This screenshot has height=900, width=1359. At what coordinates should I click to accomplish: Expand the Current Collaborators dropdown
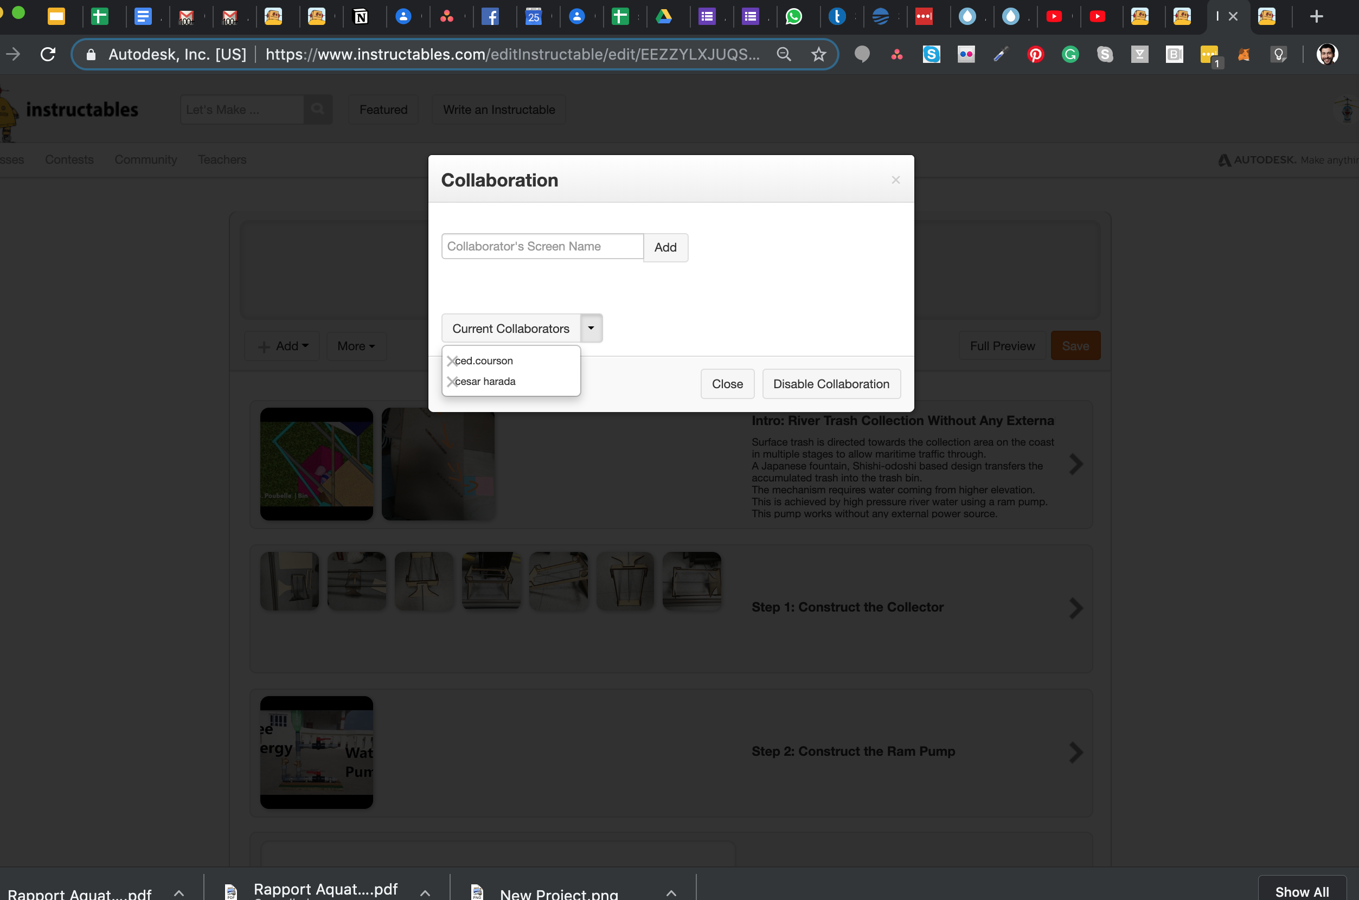(x=591, y=327)
